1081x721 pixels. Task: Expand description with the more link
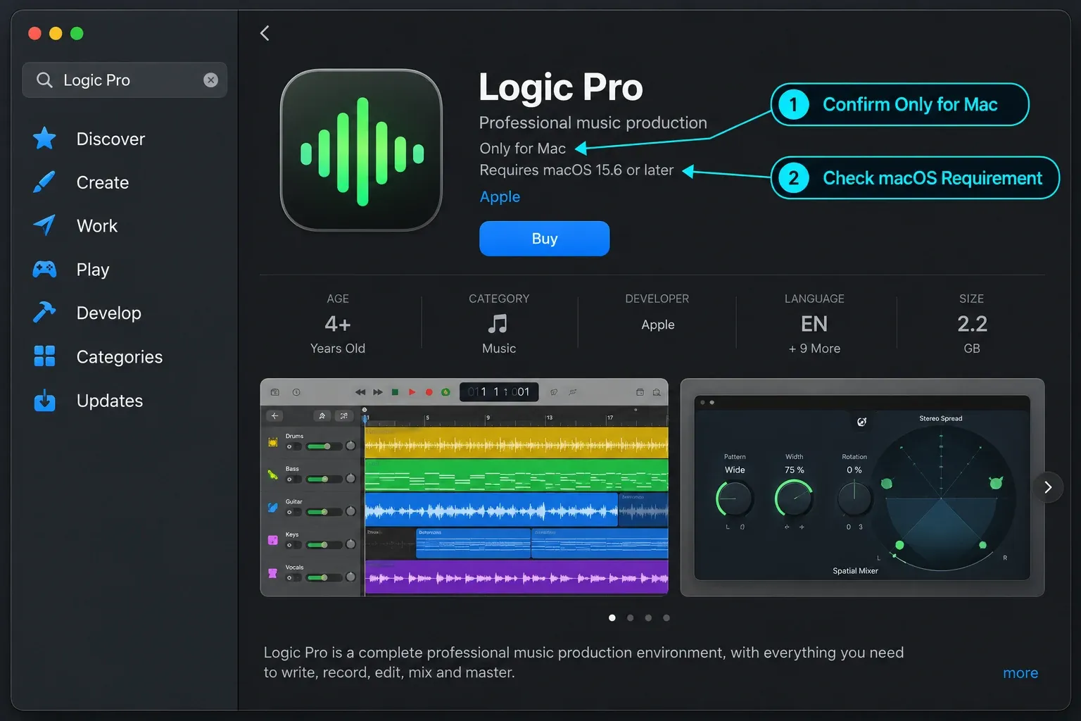1020,673
